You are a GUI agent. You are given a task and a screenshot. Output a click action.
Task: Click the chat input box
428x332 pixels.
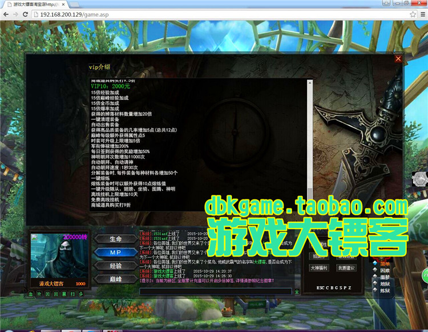(x=215, y=291)
